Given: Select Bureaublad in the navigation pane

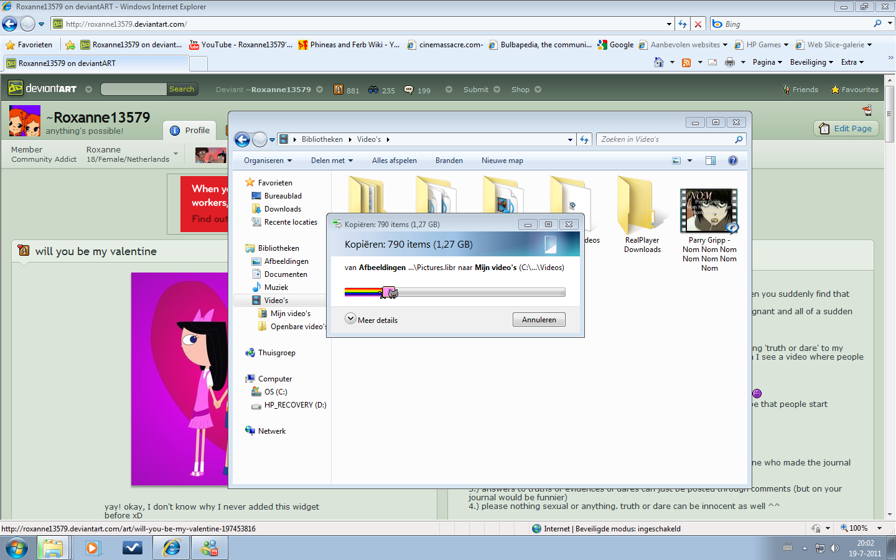Looking at the screenshot, I should point(277,196).
